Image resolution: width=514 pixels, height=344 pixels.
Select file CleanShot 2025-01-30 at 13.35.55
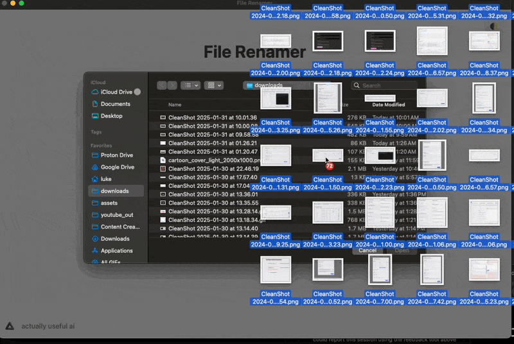(x=213, y=203)
